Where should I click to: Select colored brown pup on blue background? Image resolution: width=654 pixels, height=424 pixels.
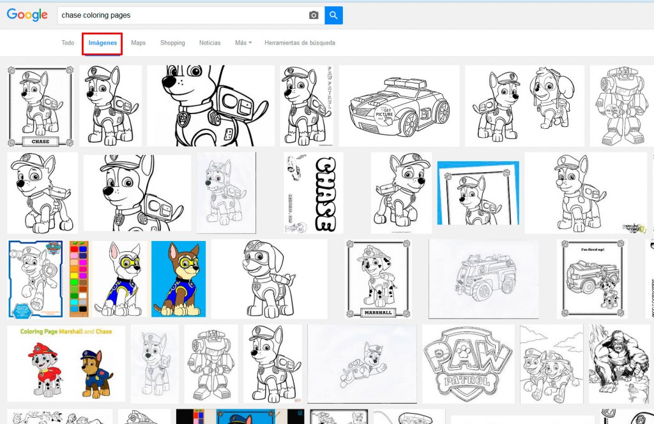coord(179,279)
